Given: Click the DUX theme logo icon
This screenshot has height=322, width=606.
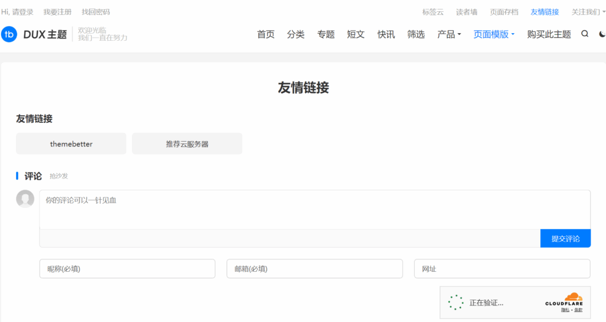Looking at the screenshot, I should 9,34.
